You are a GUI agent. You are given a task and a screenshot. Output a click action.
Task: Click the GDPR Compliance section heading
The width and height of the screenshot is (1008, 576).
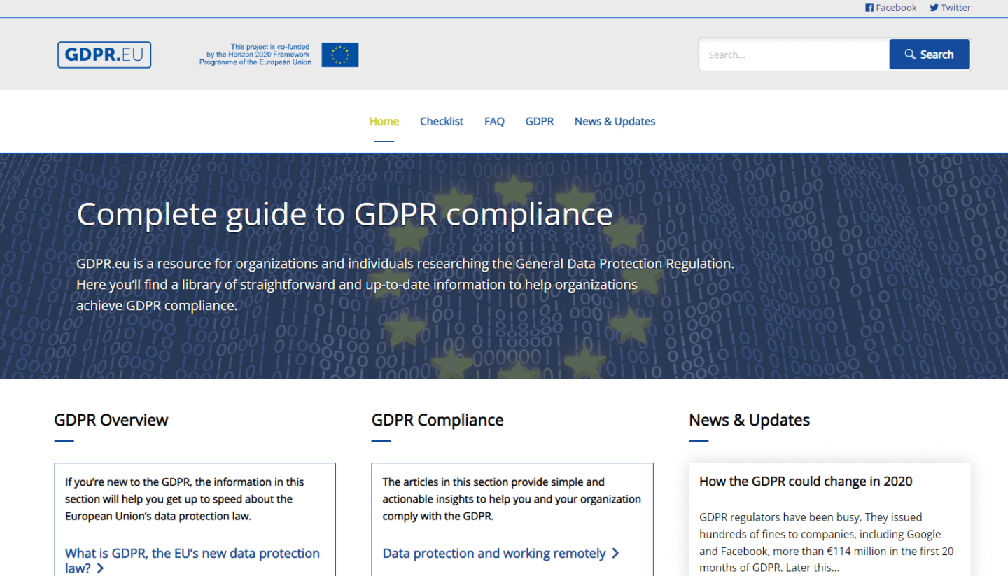coord(437,420)
